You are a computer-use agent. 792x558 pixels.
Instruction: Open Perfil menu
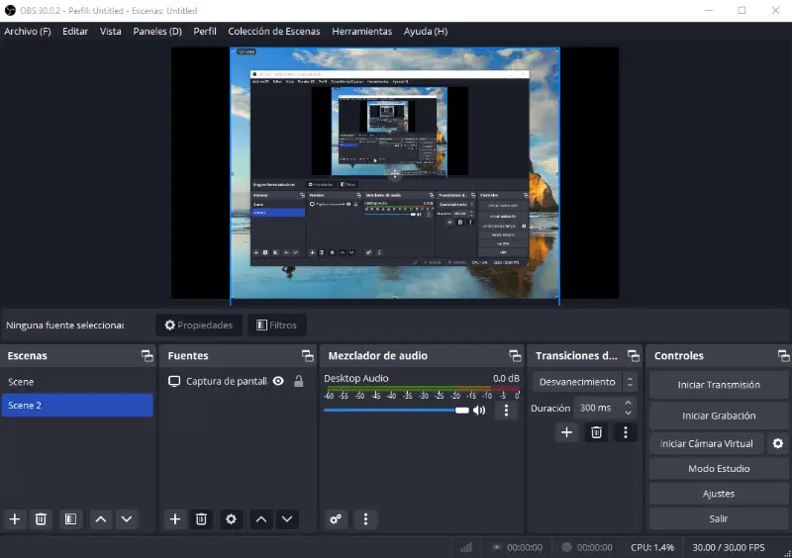click(205, 32)
